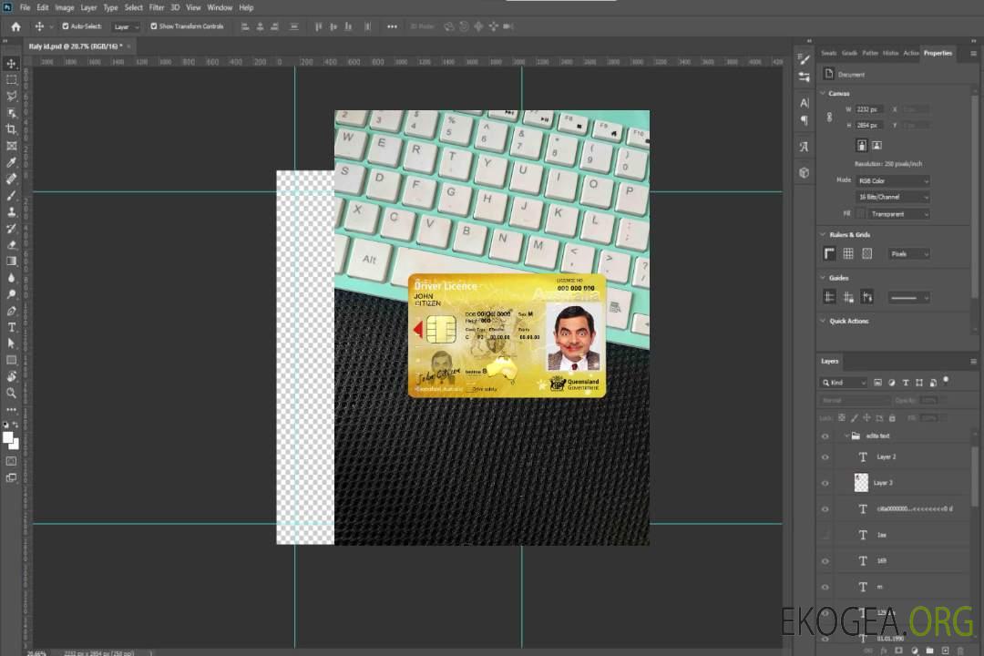Open the RGB Color mode dropdown
Image resolution: width=984 pixels, height=656 pixels.
pyautogui.click(x=892, y=180)
